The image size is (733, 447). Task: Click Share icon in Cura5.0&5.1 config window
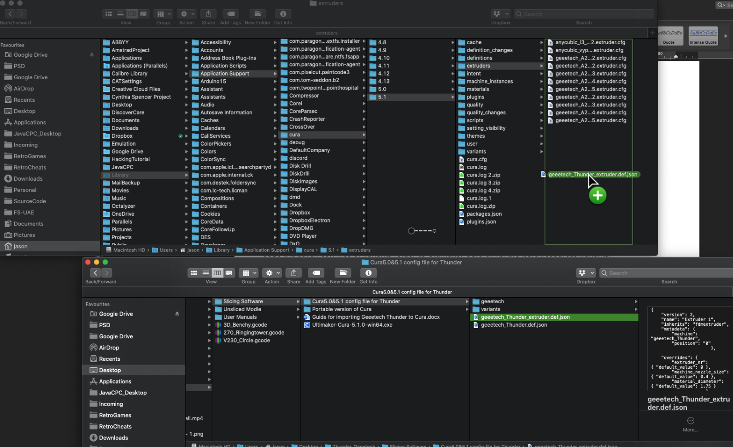293,273
